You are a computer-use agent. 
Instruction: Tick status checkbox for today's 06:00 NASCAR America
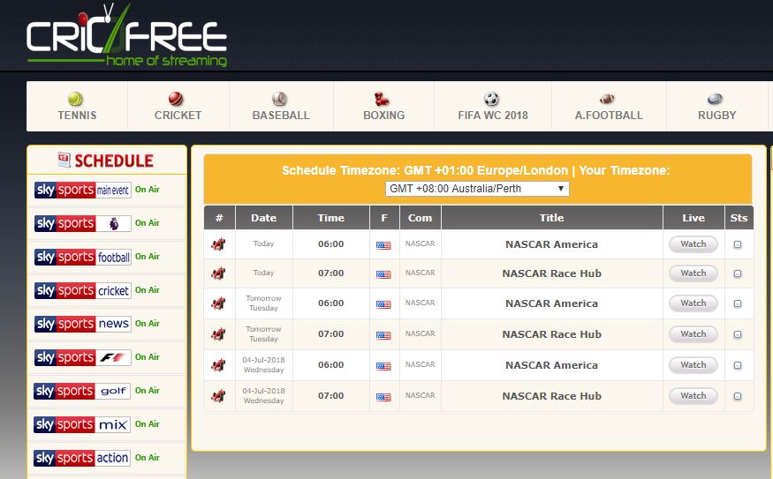coord(738,245)
